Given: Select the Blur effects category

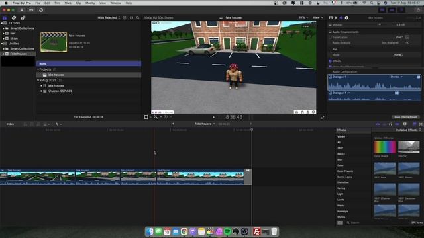Looking at the screenshot, I should pyautogui.click(x=340, y=159).
